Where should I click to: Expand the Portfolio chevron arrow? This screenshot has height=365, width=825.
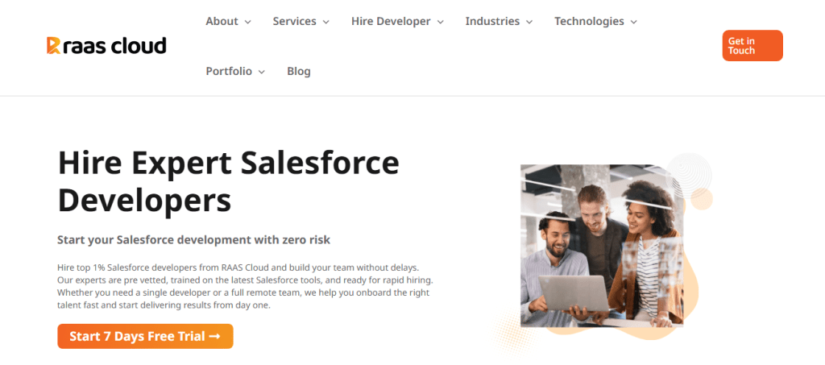[x=261, y=73]
